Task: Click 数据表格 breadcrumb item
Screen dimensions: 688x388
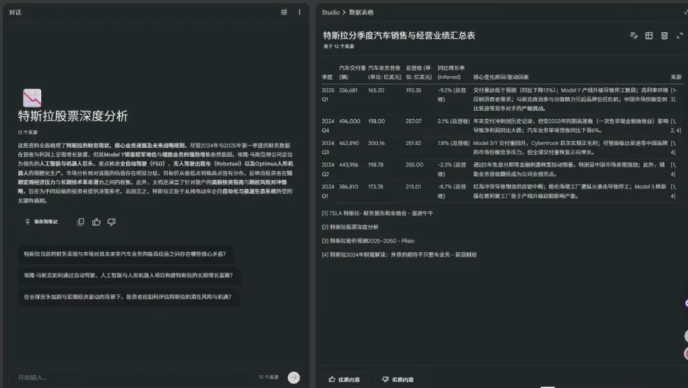Action: [361, 12]
